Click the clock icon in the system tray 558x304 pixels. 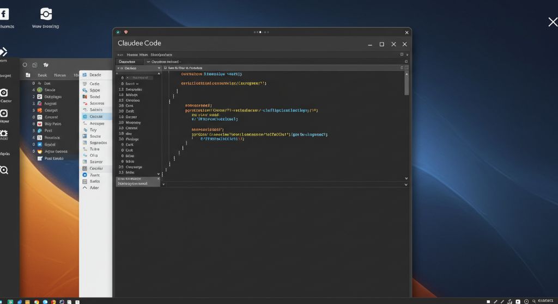click(x=526, y=301)
